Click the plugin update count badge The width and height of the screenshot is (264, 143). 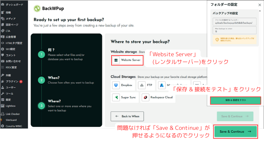point(21,82)
